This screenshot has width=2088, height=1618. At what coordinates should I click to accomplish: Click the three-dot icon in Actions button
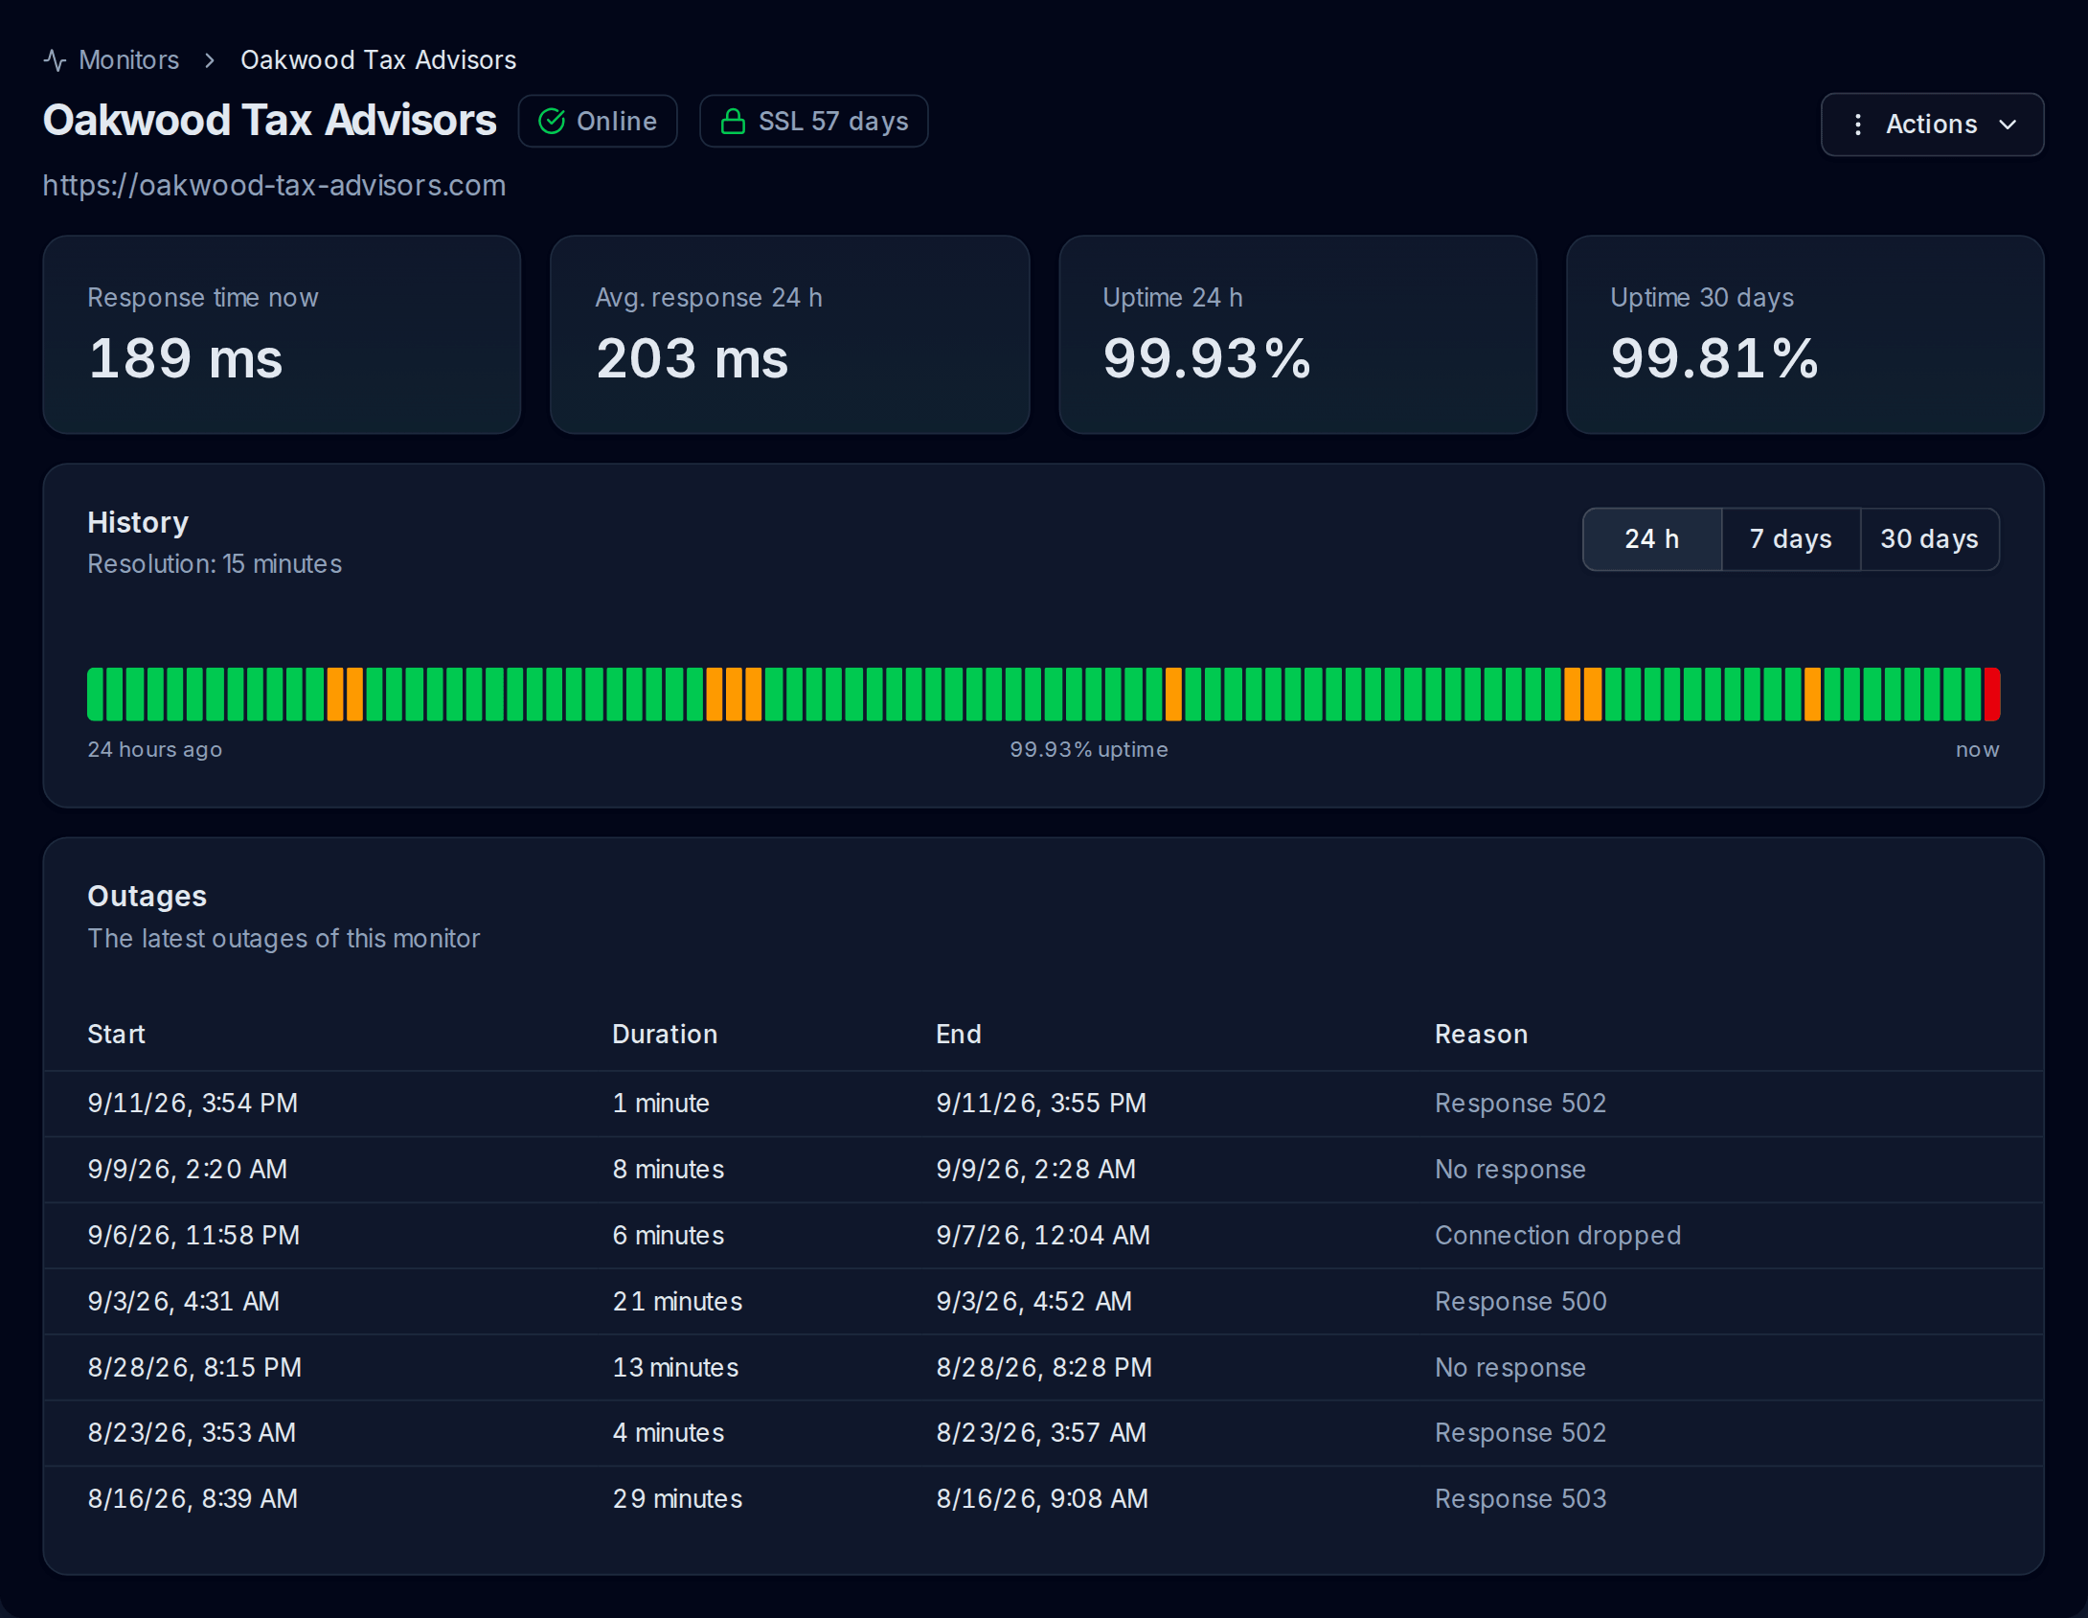point(1858,125)
